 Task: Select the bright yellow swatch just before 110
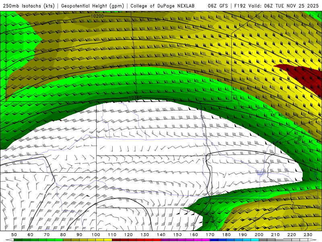108,240
